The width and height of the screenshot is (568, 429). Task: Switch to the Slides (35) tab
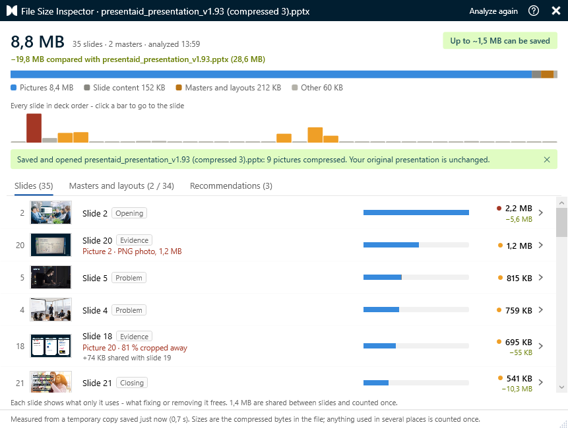point(34,186)
